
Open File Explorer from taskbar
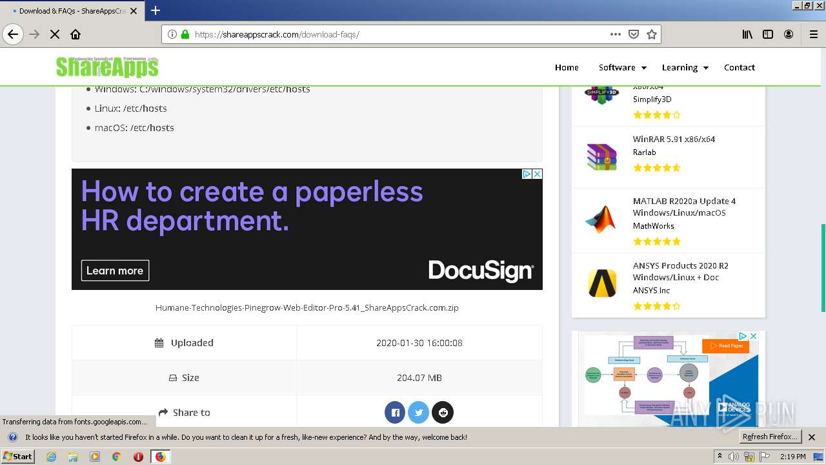[73, 457]
